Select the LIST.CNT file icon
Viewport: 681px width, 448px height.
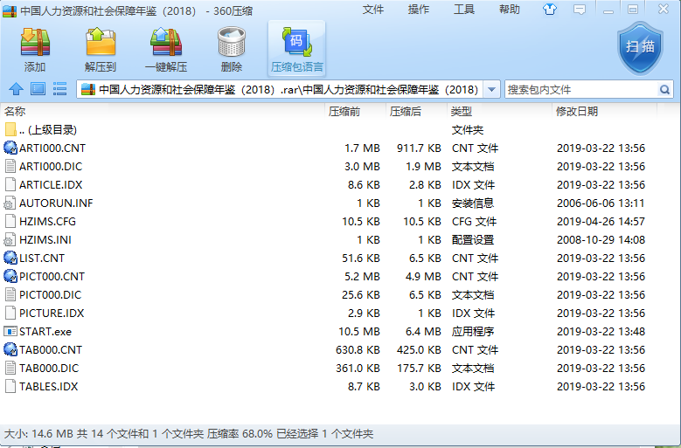tap(10, 258)
